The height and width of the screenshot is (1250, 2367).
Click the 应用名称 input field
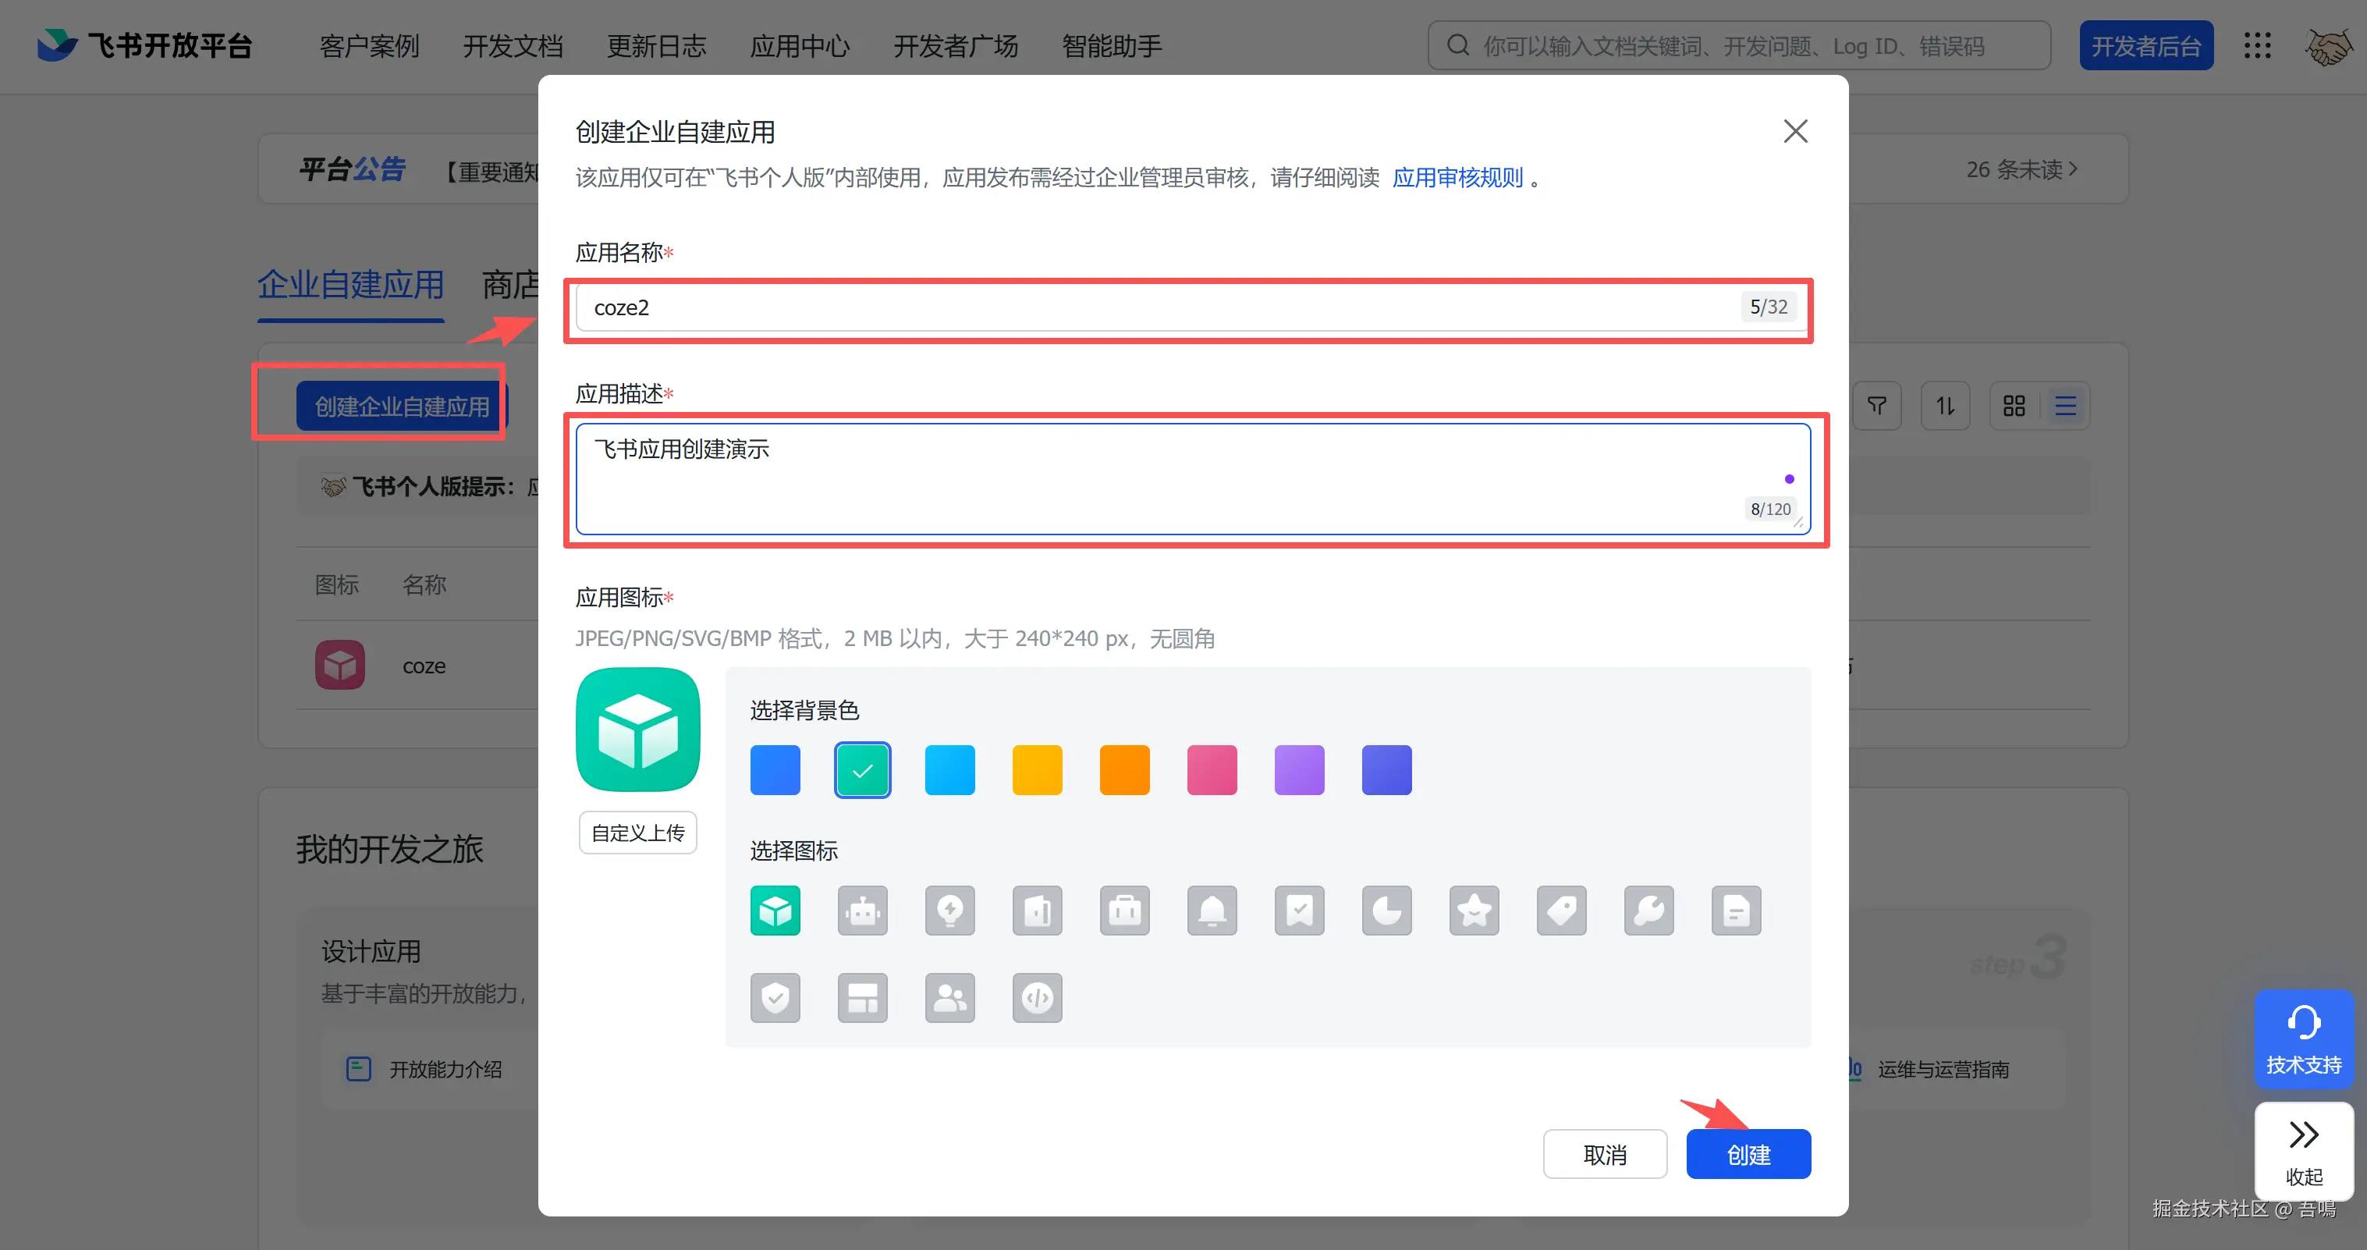coord(1158,308)
